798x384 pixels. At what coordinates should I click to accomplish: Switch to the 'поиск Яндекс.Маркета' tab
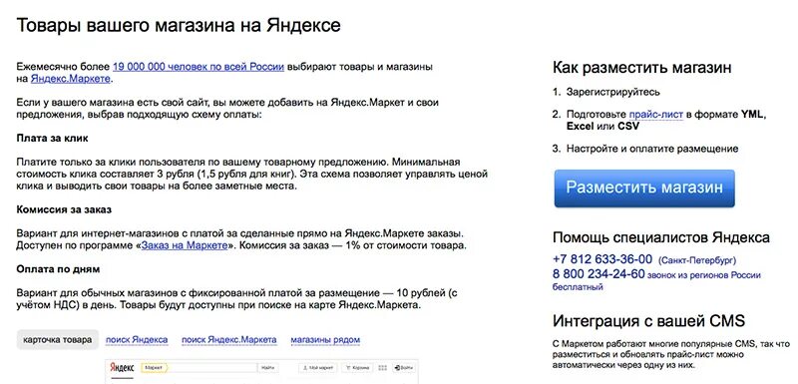pos(229,340)
